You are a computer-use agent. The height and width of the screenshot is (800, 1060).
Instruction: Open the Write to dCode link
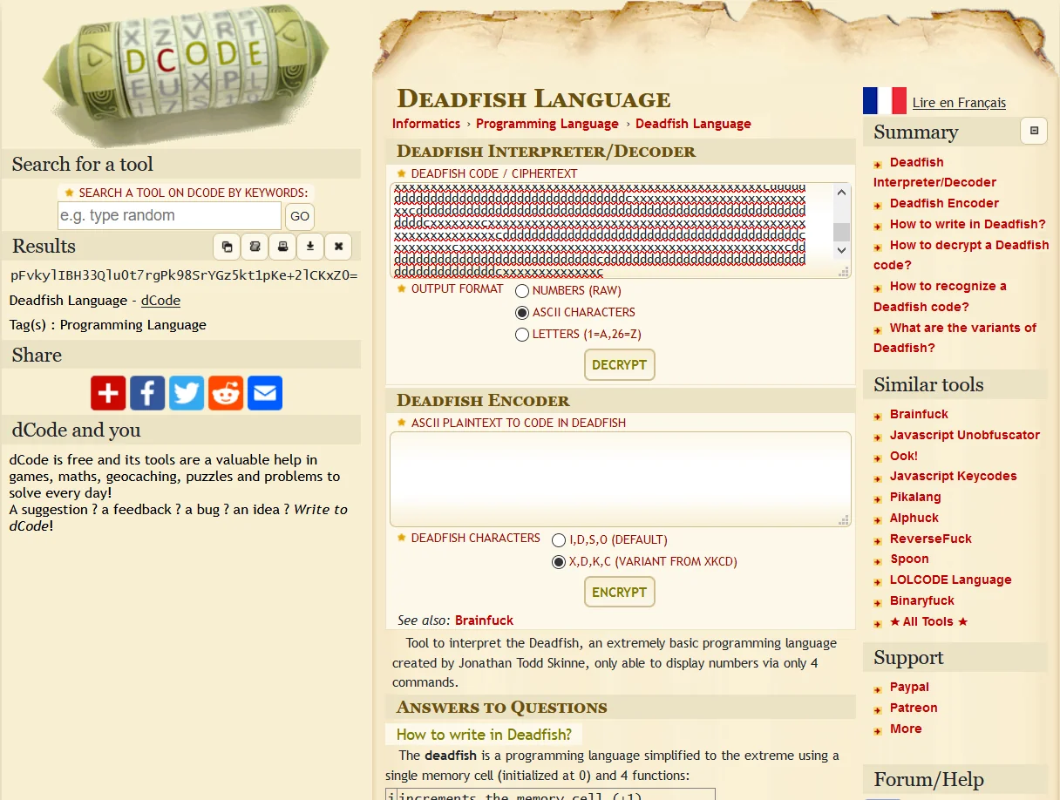(x=178, y=518)
